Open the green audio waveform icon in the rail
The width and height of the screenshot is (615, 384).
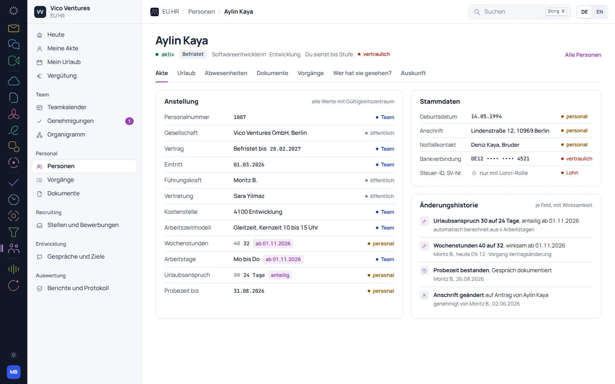coord(14,269)
